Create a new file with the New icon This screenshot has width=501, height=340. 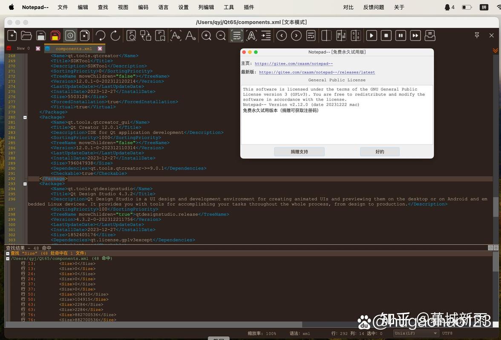point(12,36)
